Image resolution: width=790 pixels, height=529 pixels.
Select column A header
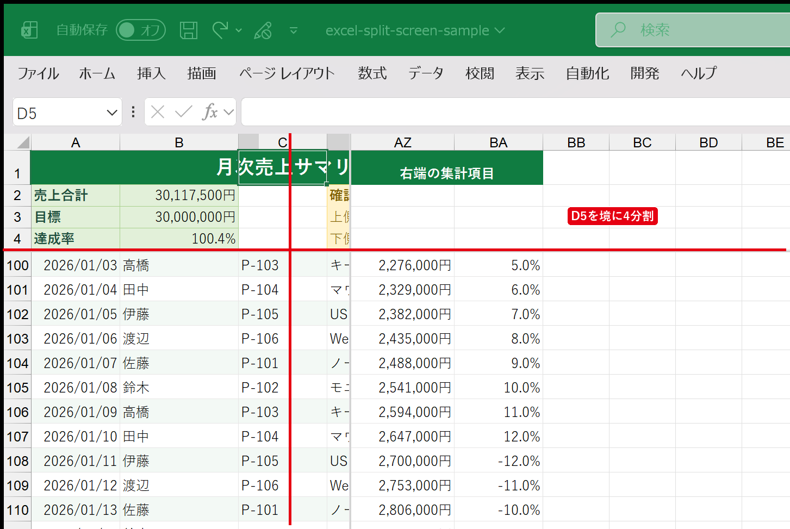76,142
